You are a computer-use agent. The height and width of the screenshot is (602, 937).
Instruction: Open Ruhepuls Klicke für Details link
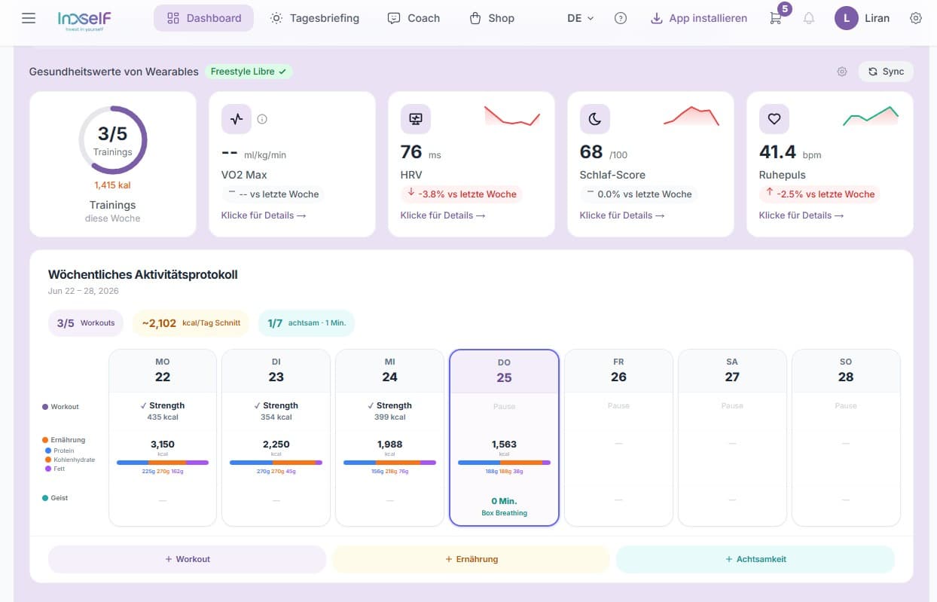pos(801,215)
